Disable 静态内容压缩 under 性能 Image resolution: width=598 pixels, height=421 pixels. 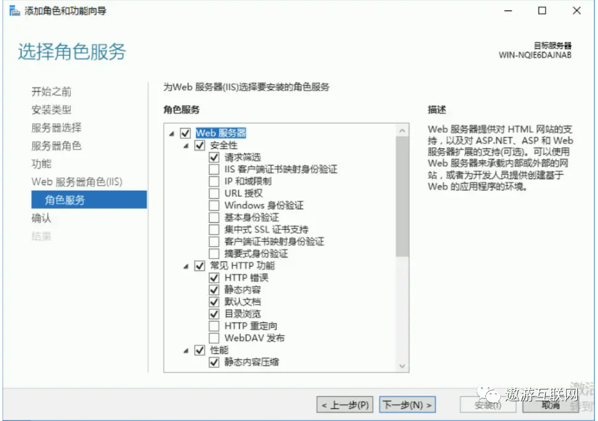point(214,362)
